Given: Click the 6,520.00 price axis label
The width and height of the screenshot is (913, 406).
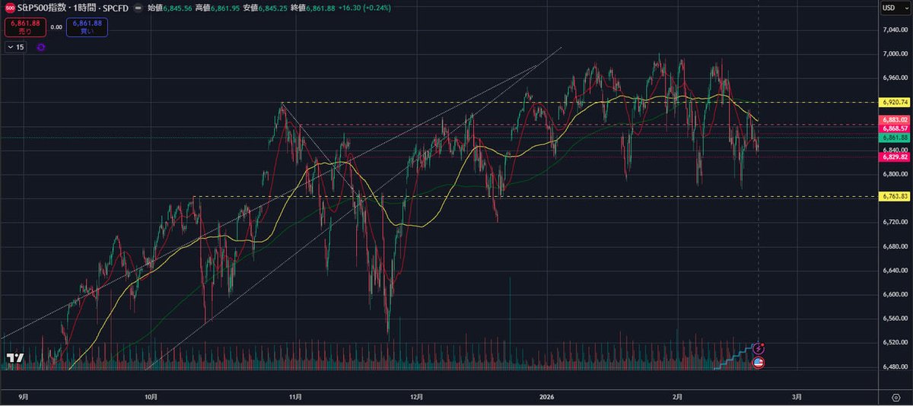Looking at the screenshot, I should pyautogui.click(x=896, y=343).
